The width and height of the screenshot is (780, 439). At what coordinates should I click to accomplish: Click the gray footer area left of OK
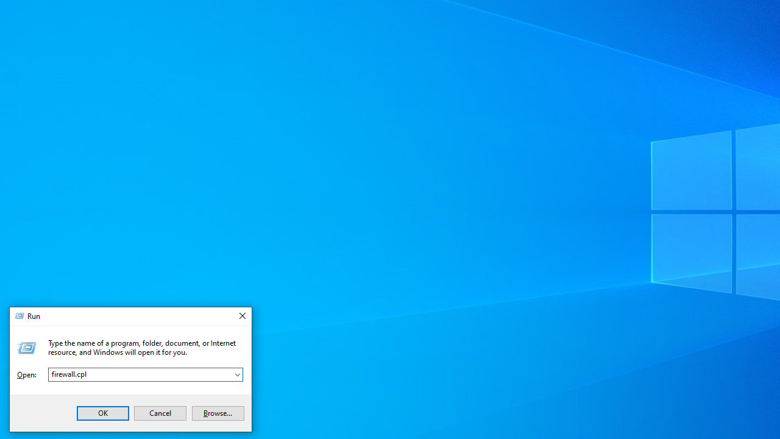point(43,413)
